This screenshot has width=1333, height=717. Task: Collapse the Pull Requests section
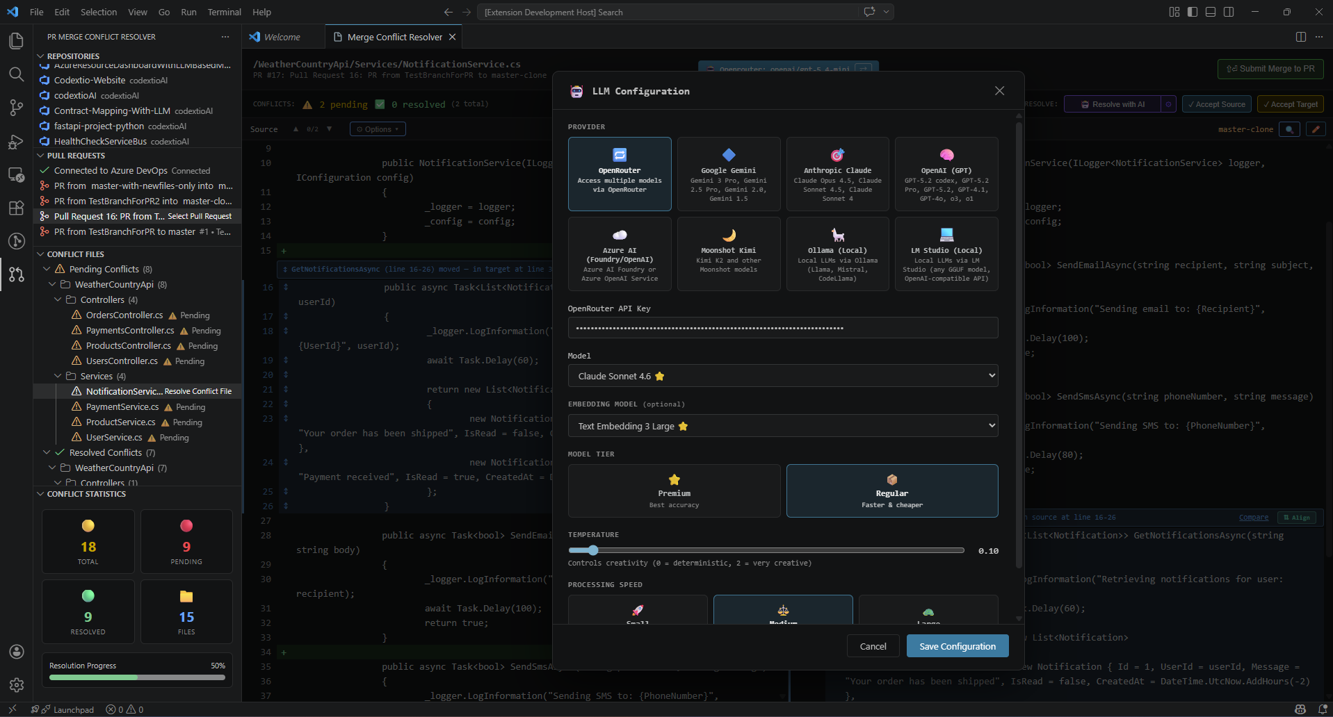(40, 156)
